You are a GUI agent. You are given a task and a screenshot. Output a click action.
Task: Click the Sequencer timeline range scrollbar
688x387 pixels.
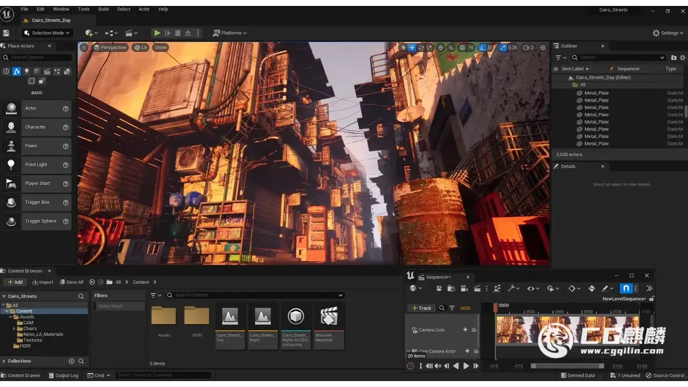(567, 366)
